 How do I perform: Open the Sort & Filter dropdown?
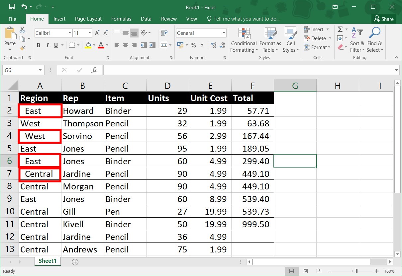click(x=357, y=40)
